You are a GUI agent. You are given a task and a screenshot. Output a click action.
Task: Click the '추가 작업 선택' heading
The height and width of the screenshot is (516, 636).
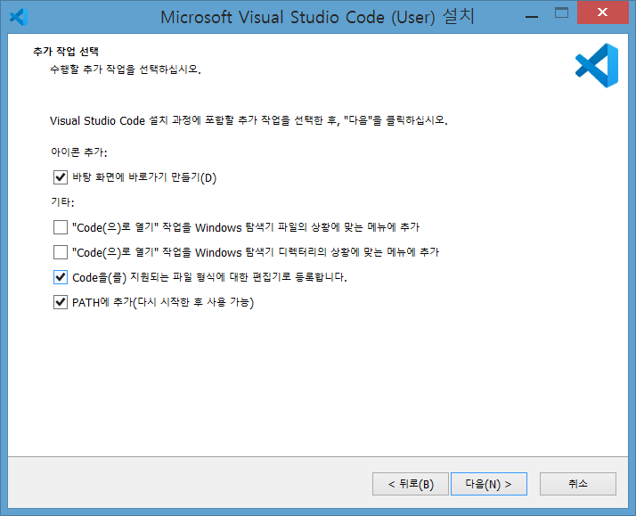[66, 52]
